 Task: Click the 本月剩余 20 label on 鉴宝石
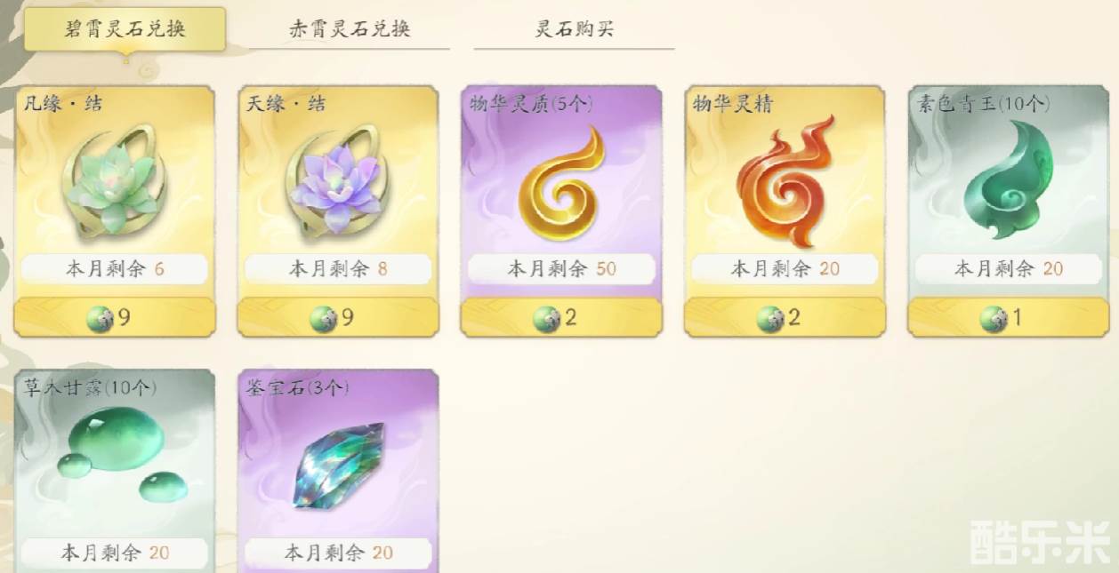(338, 553)
